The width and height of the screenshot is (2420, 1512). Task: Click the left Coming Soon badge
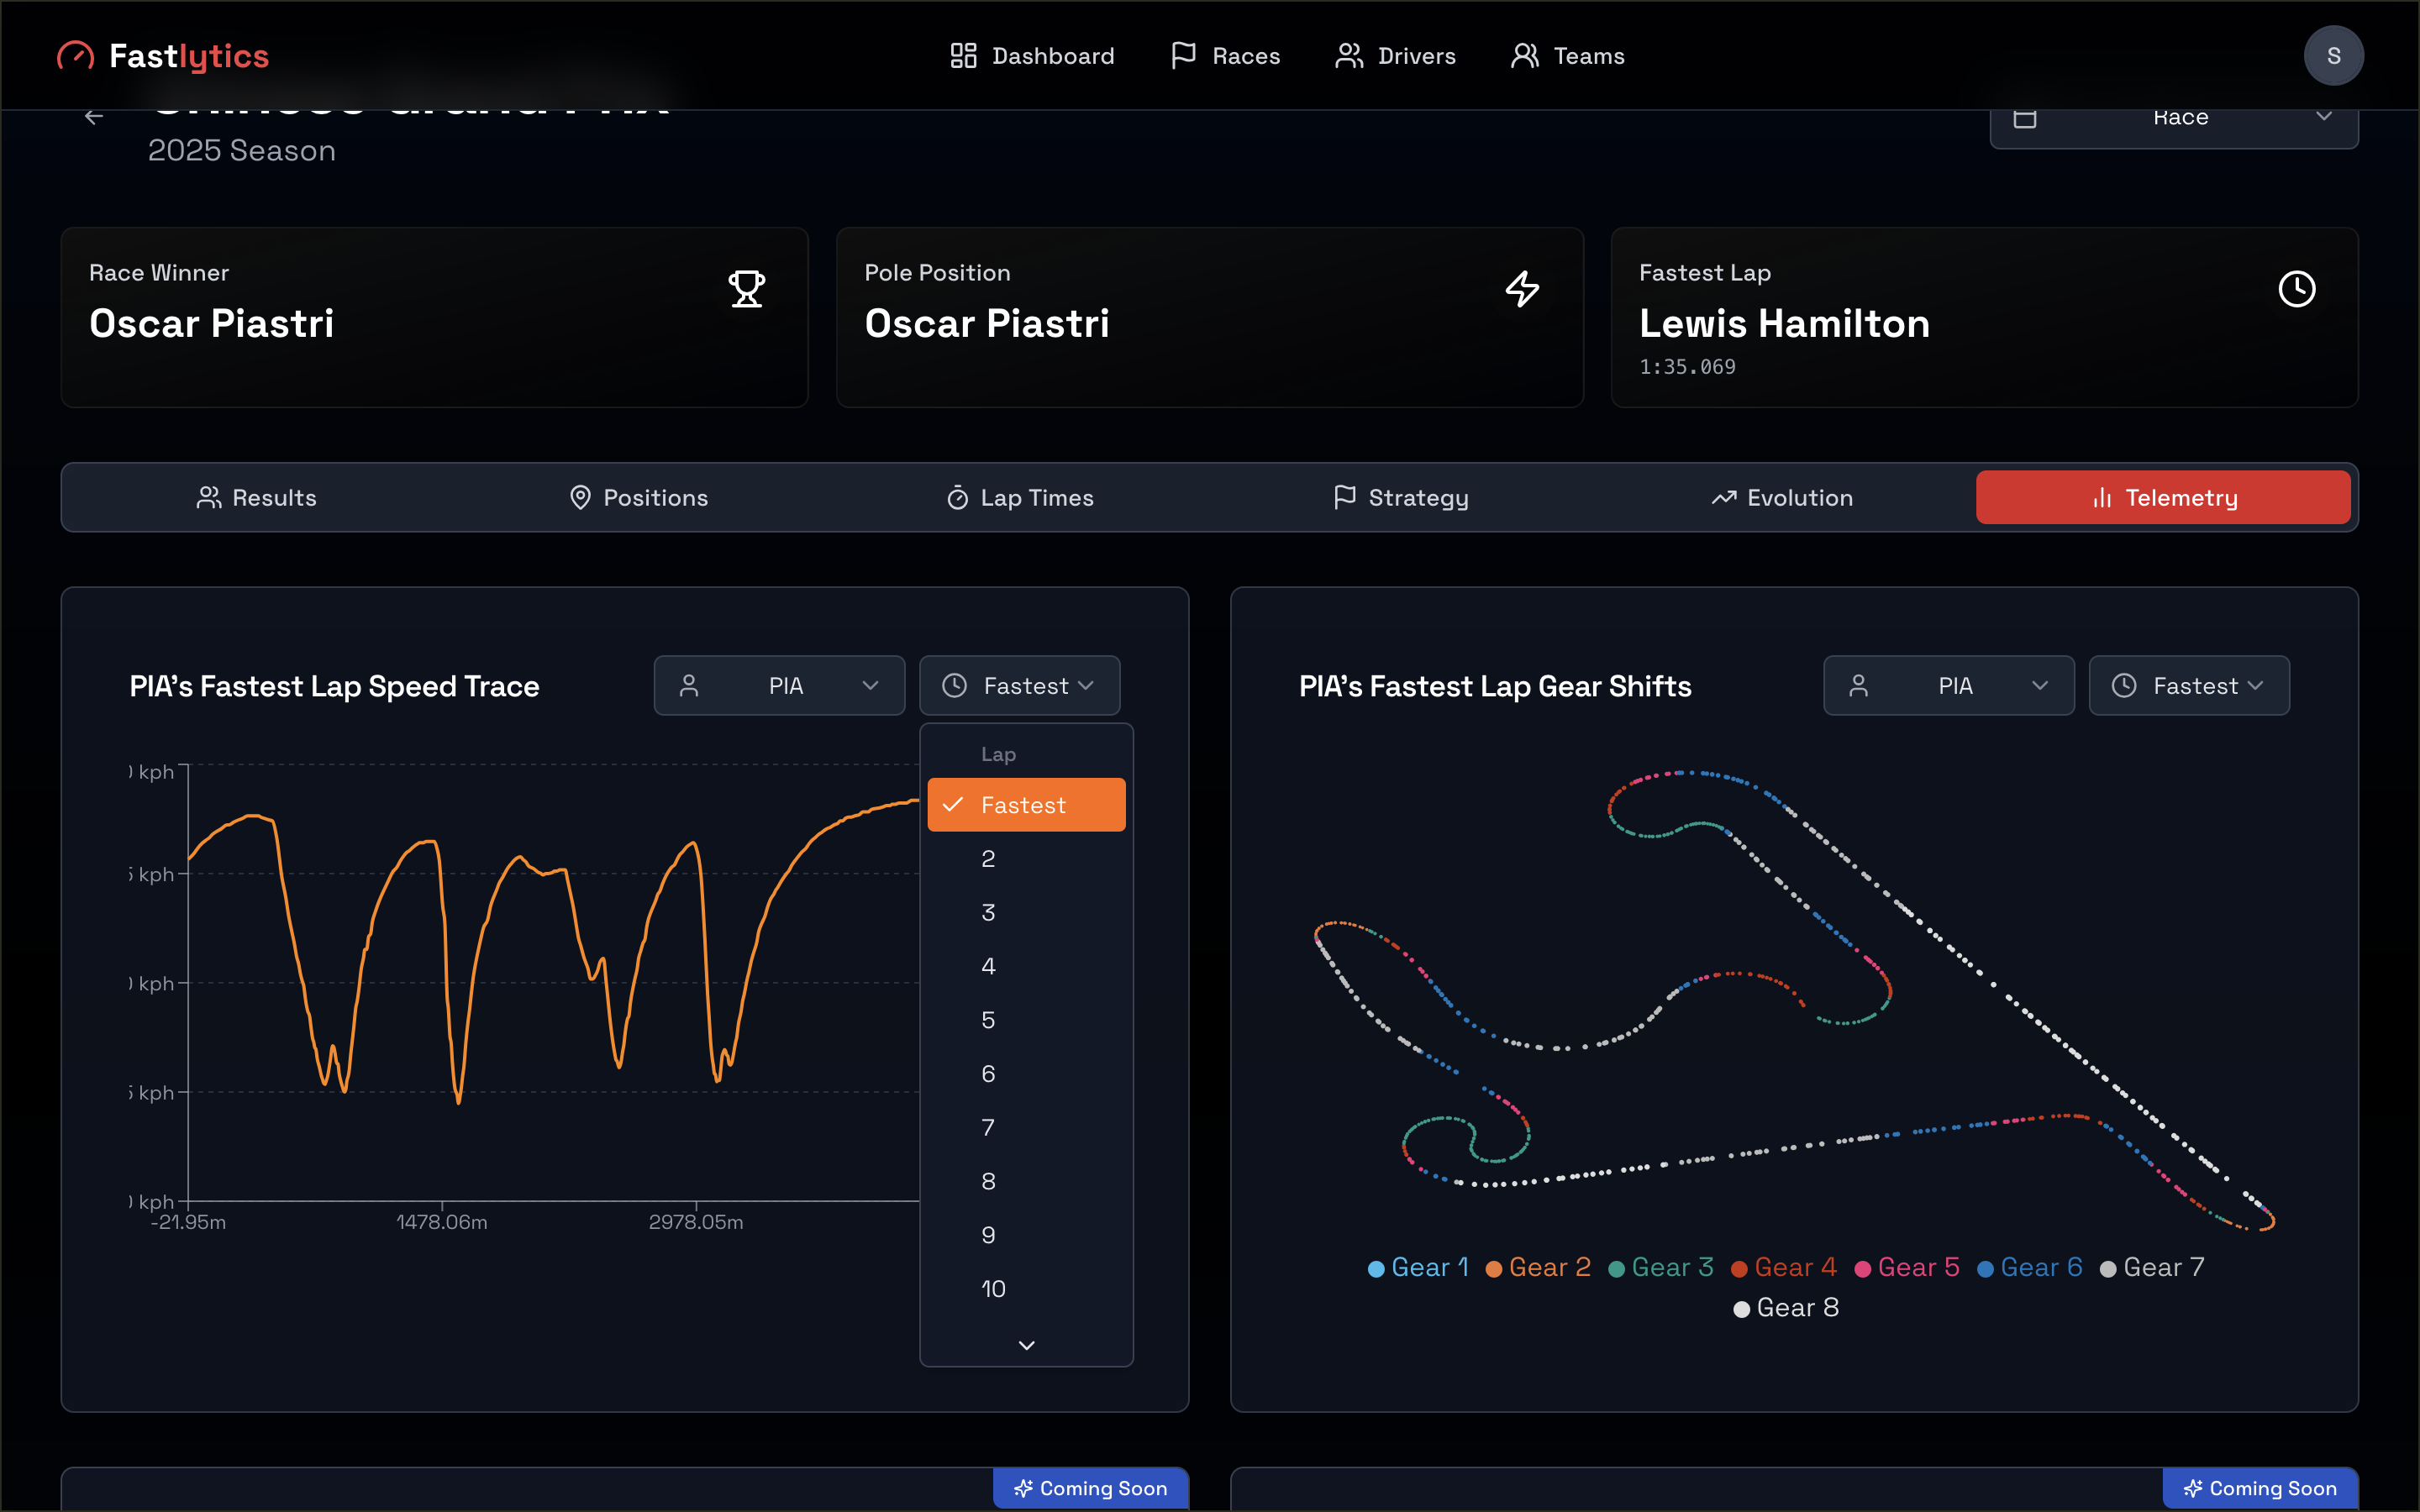tap(1090, 1488)
